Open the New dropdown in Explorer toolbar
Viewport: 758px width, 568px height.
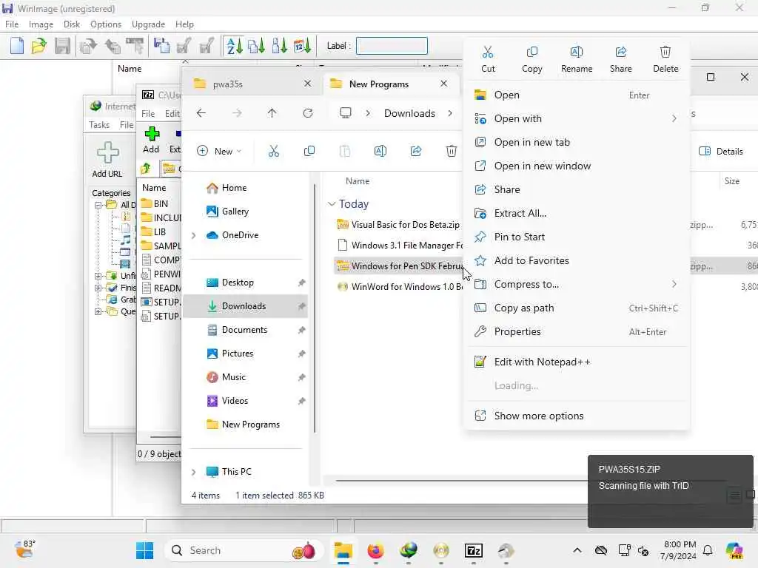[x=219, y=151]
